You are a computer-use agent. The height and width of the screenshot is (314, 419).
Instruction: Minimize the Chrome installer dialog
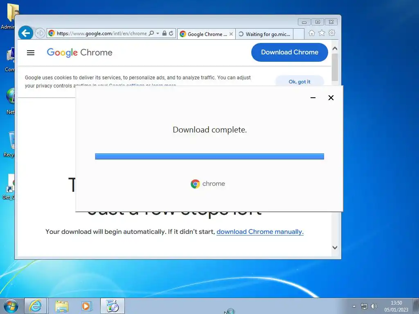tap(313, 98)
